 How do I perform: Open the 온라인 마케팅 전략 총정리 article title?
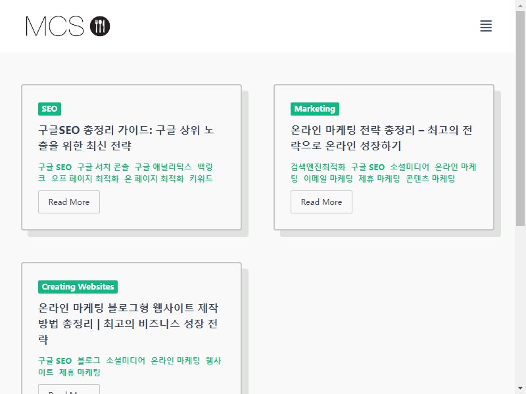(381, 138)
